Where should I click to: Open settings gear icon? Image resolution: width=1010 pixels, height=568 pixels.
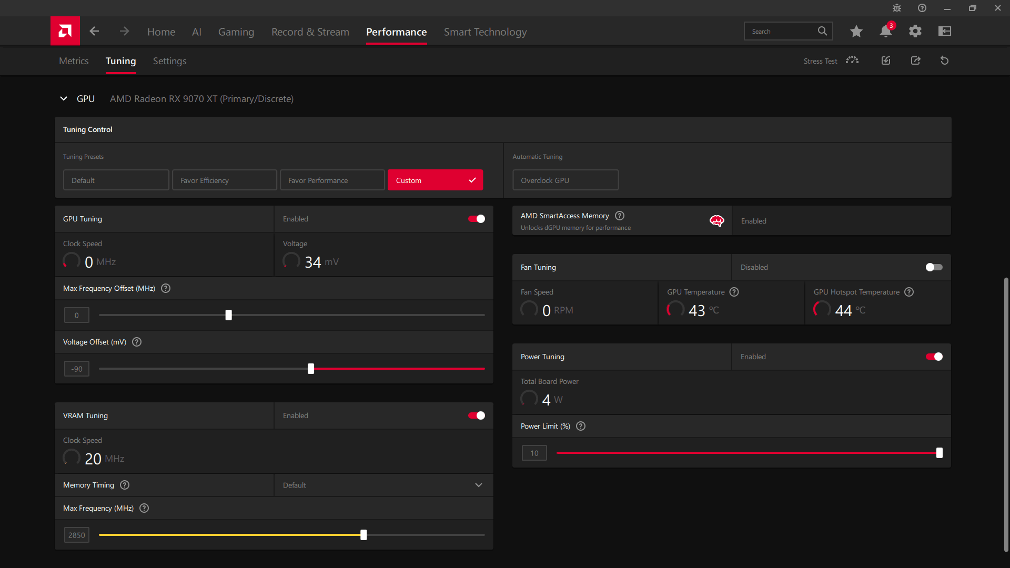915,32
